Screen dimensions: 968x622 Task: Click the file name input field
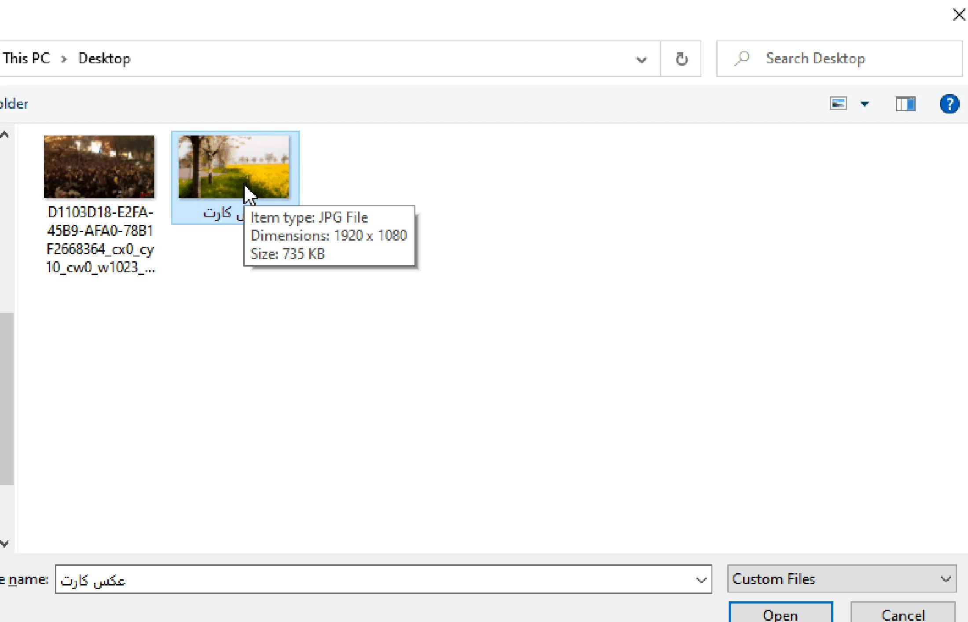pyautogui.click(x=383, y=579)
